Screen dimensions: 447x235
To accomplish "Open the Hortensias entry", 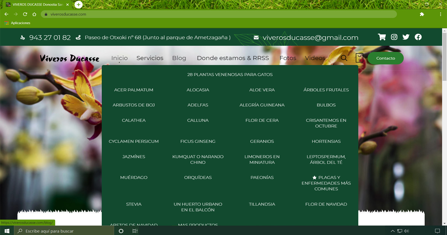I will [x=326, y=141].
